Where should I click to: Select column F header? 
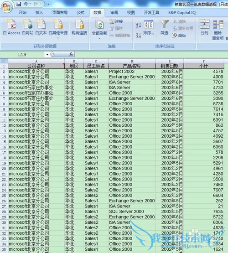point(204,61)
